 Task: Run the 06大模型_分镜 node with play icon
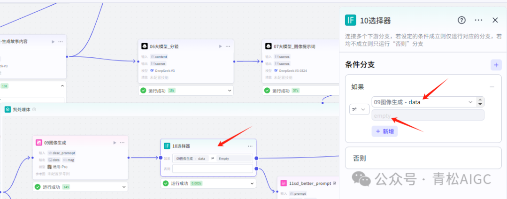(221, 46)
